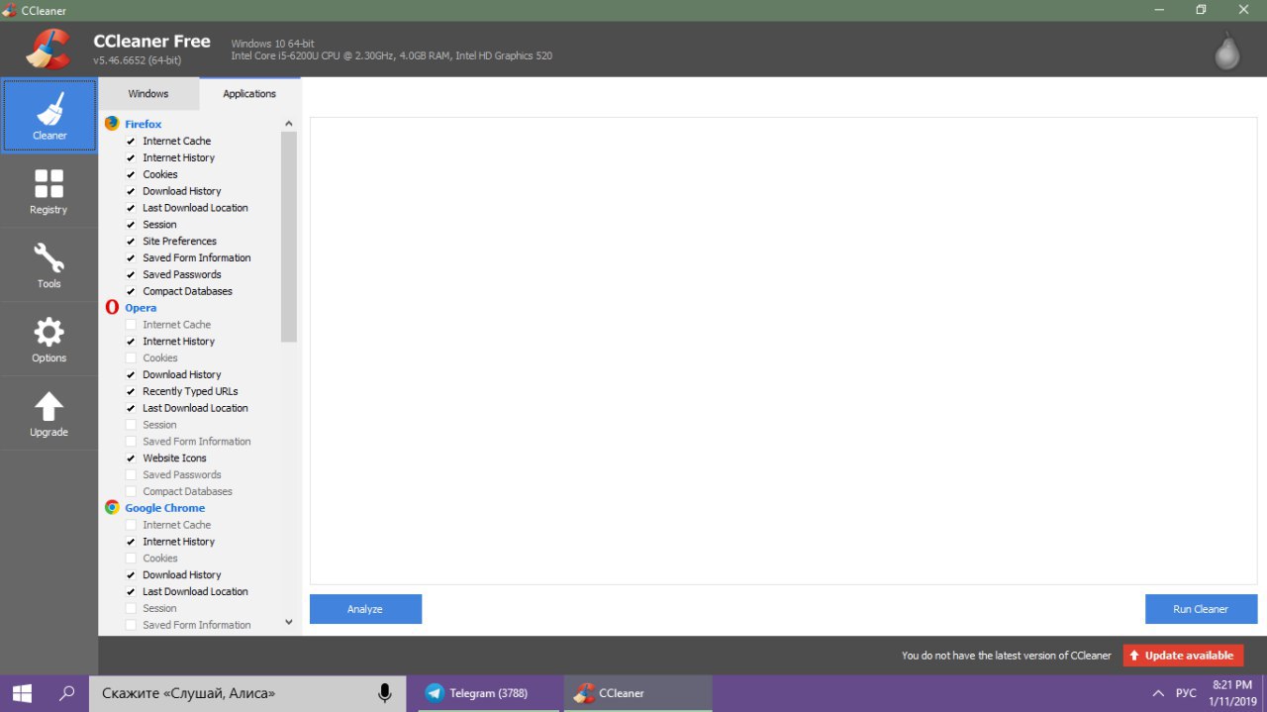Click the Firefox group heading
The image size is (1267, 712).
click(143, 124)
